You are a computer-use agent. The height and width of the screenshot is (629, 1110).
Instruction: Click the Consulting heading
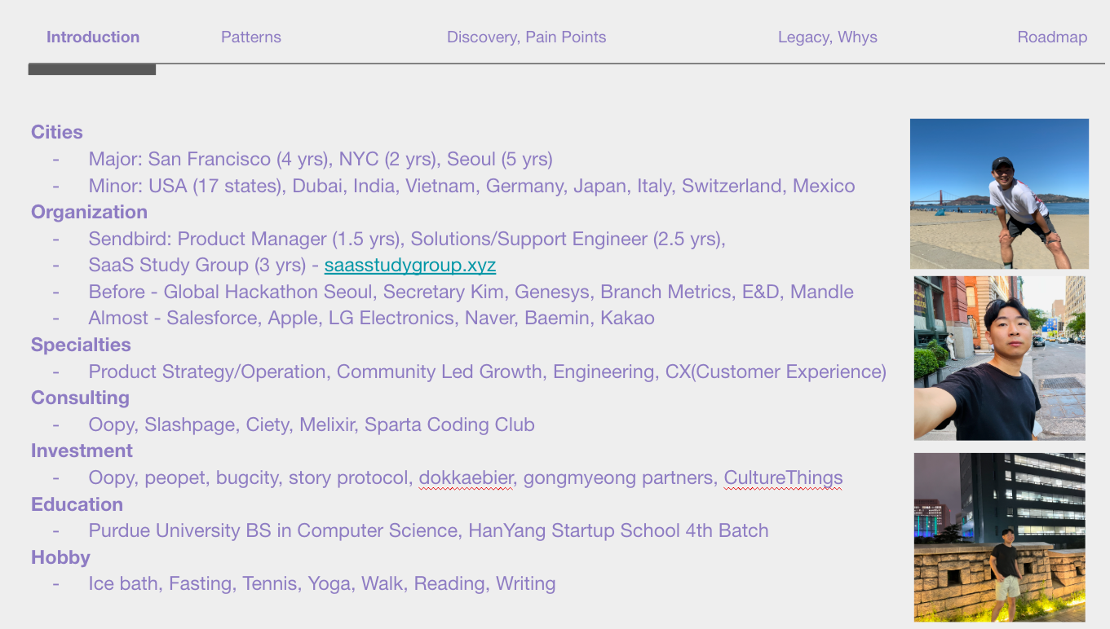[x=80, y=398]
